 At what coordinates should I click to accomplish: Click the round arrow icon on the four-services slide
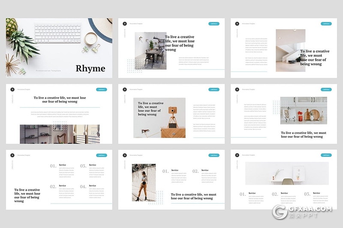(12, 155)
